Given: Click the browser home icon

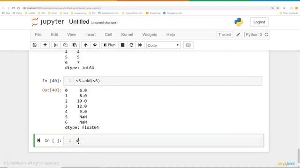Looking at the screenshot, I should pos(18,8).
